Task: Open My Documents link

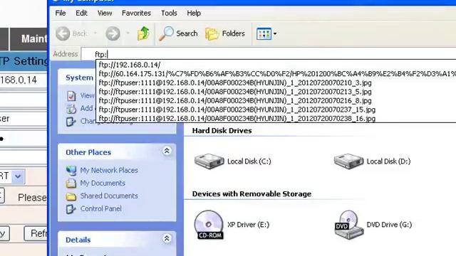Action: pos(103,183)
